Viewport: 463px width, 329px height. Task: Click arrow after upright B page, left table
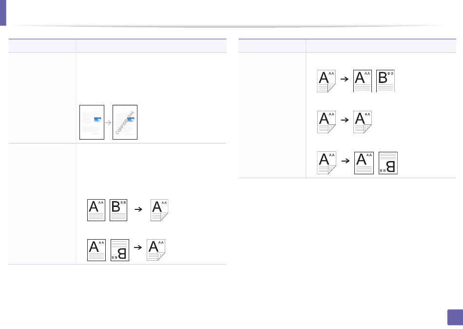pyautogui.click(x=138, y=209)
